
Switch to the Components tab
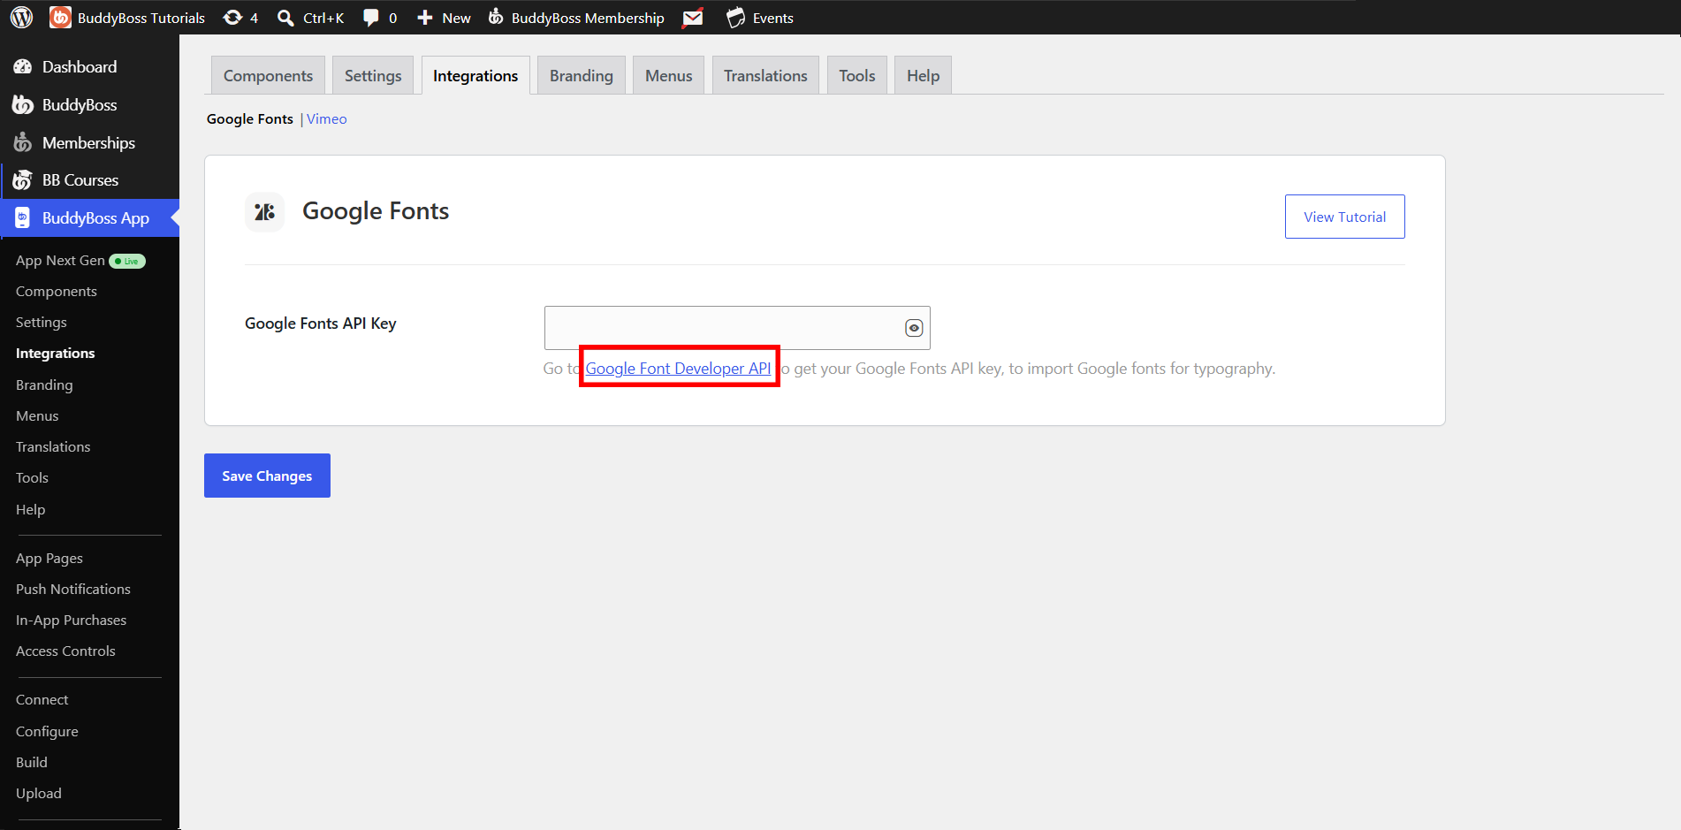(x=268, y=76)
